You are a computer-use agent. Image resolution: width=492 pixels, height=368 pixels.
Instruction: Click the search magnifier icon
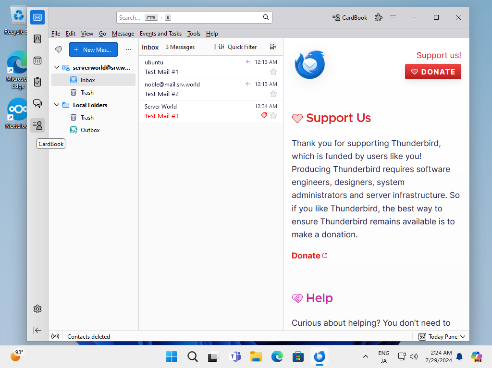[266, 17]
